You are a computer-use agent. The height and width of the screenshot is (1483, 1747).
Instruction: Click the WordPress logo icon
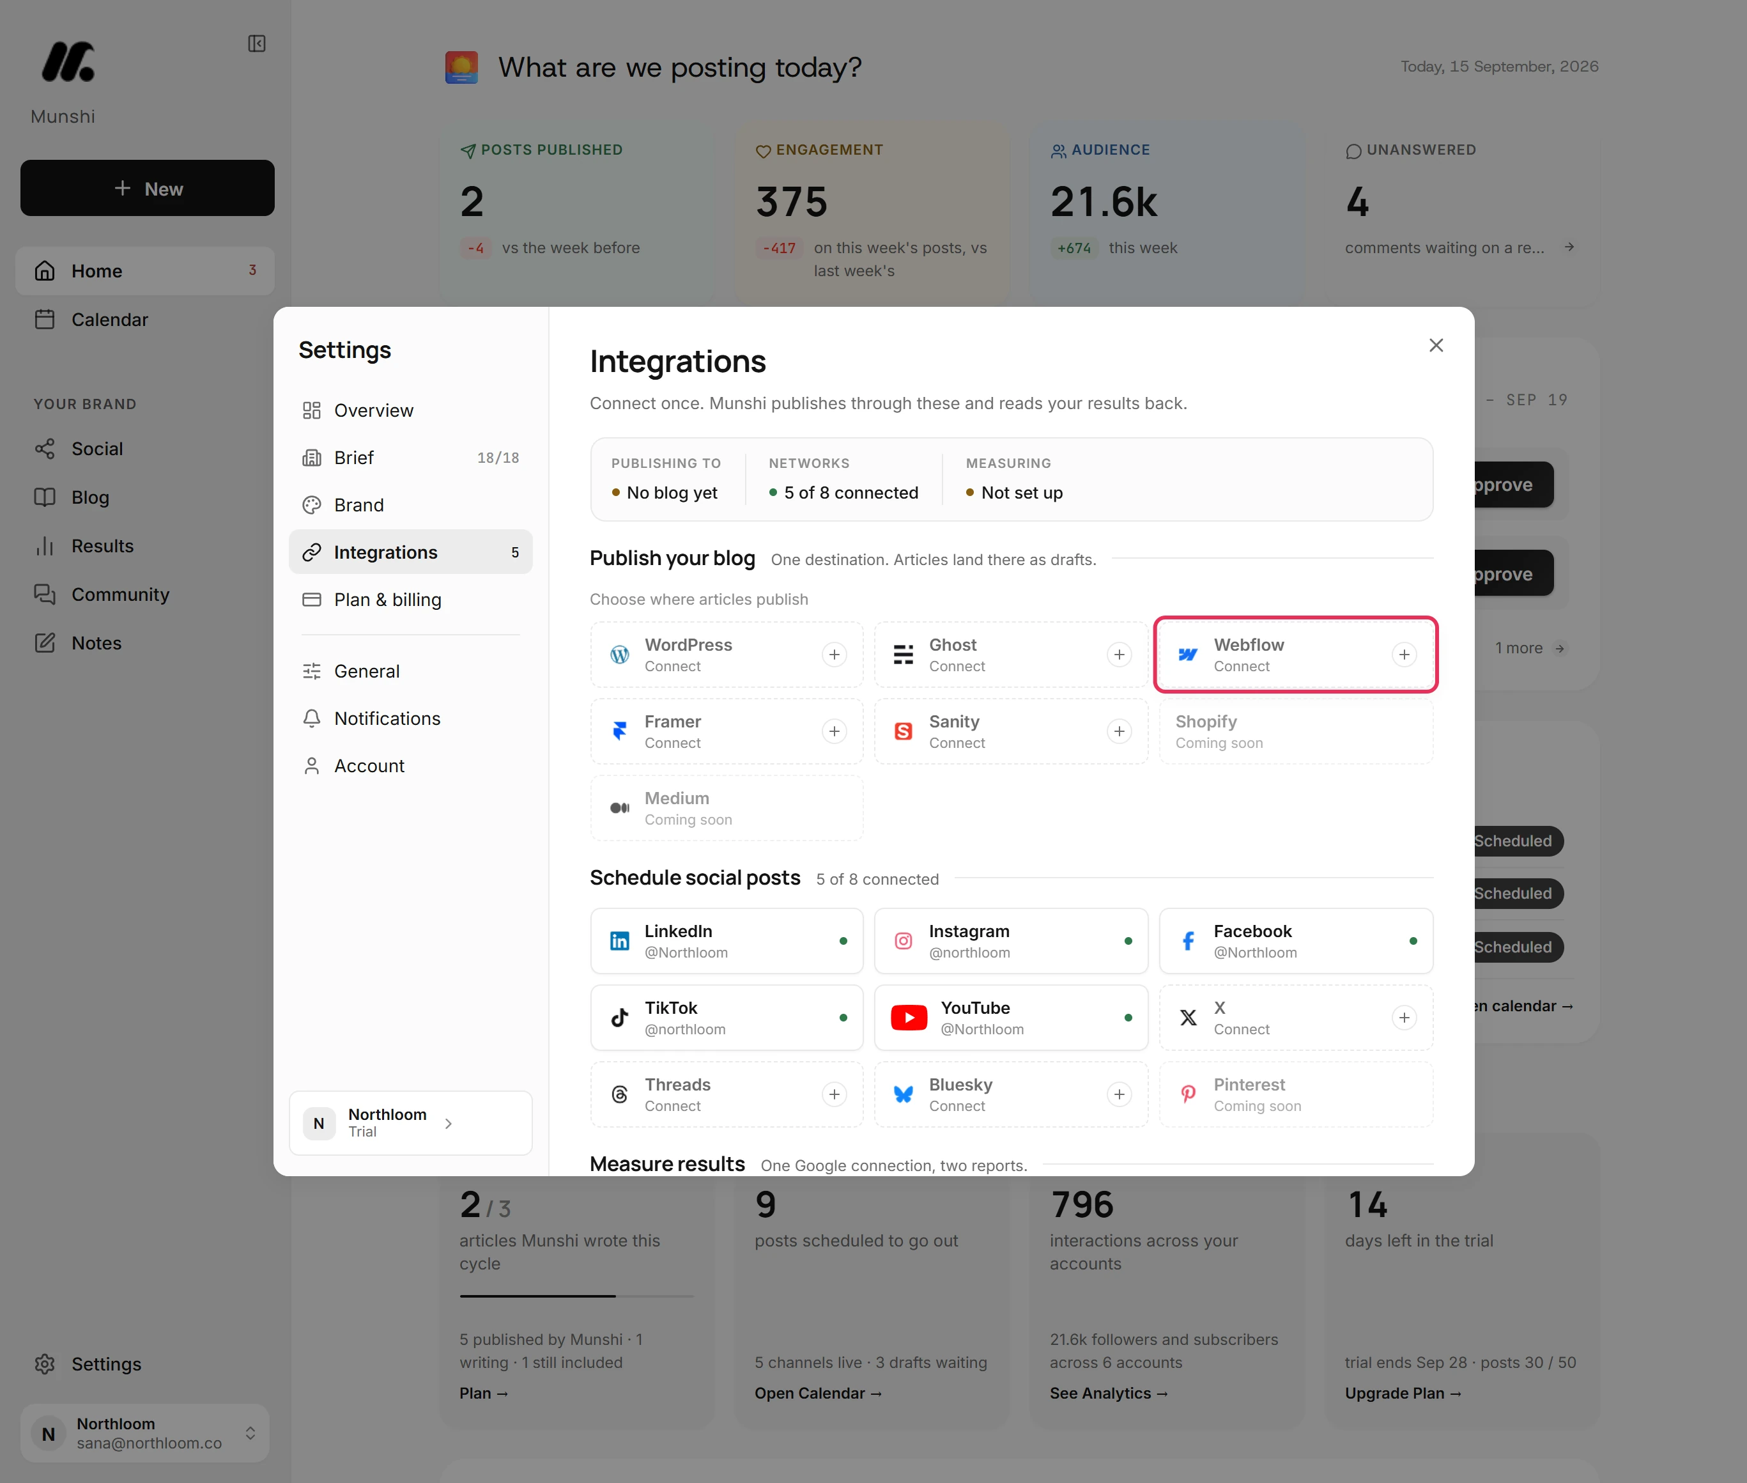(x=619, y=655)
